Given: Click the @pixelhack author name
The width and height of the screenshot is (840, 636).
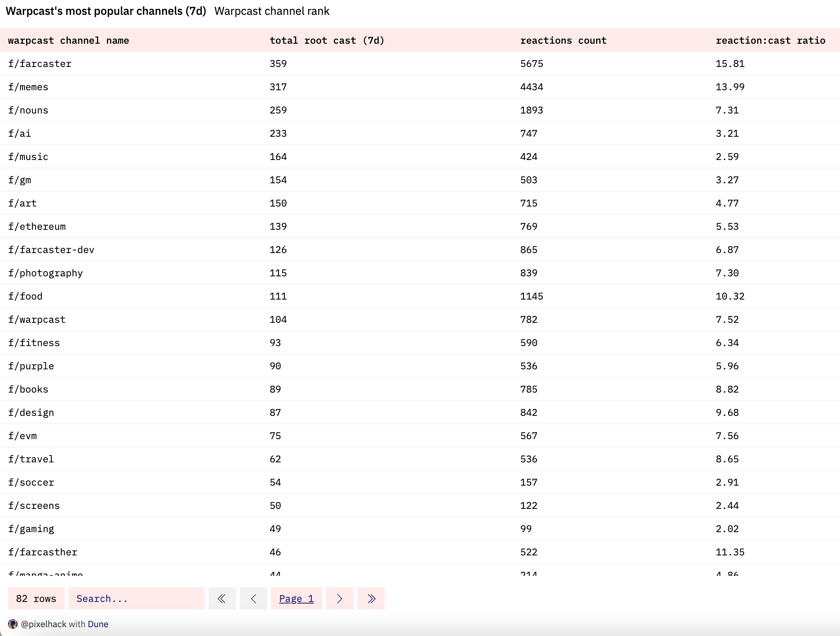Looking at the screenshot, I should (43, 624).
